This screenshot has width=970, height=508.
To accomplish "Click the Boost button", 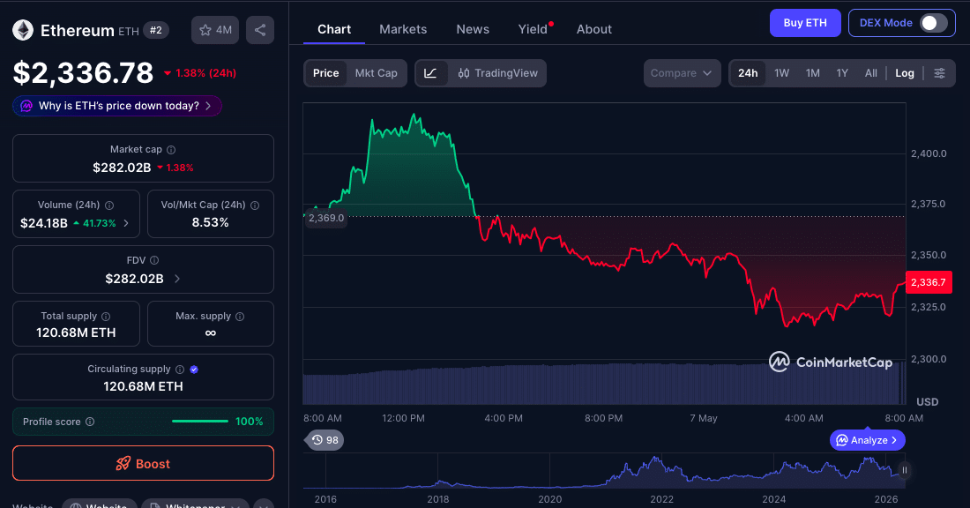I will click(143, 463).
